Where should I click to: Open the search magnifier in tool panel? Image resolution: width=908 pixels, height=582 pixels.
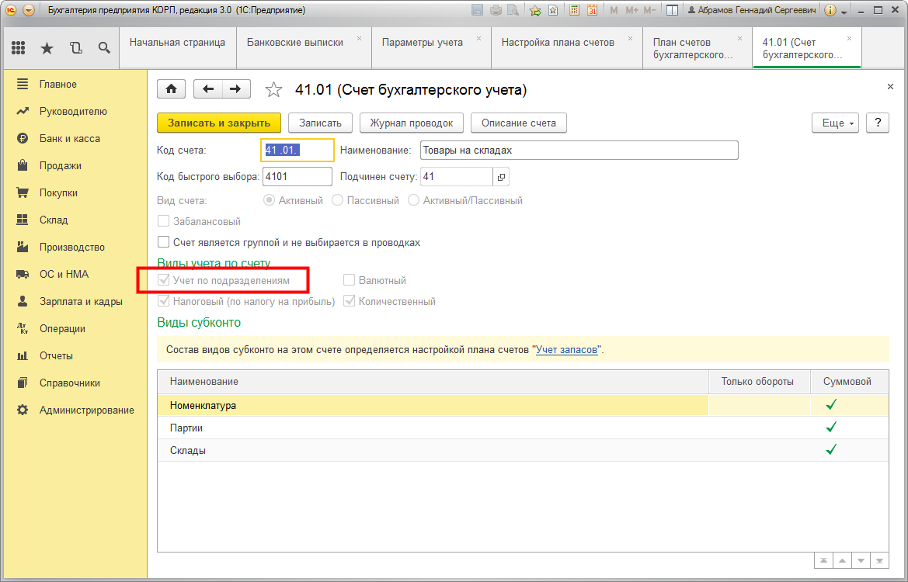point(104,48)
